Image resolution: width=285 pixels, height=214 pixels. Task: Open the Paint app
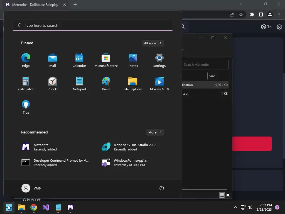[106, 84]
